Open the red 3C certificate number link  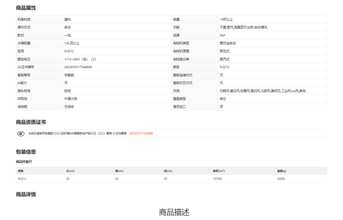pyautogui.click(x=141, y=134)
